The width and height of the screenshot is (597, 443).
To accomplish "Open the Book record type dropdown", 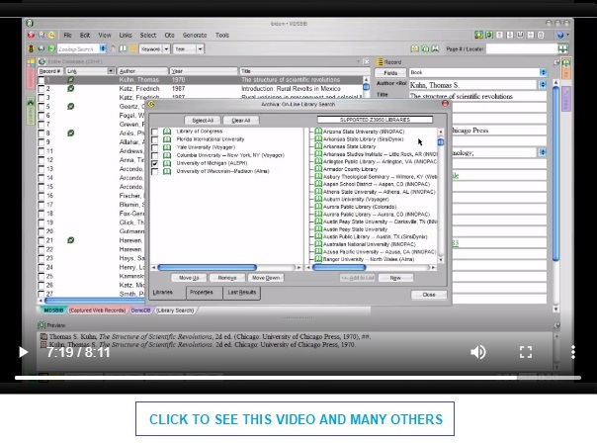I will point(543,72).
